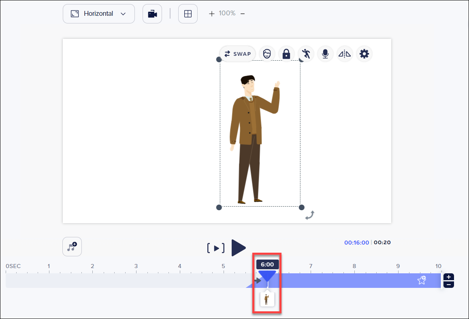This screenshot has height=319, width=469.
Task: Zoom in with the plus sign
Action: [x=211, y=14]
